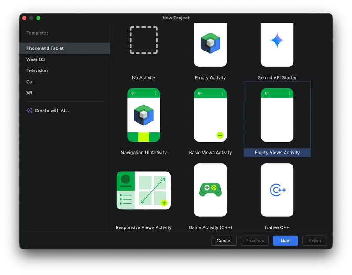Click the Next button

(286, 241)
